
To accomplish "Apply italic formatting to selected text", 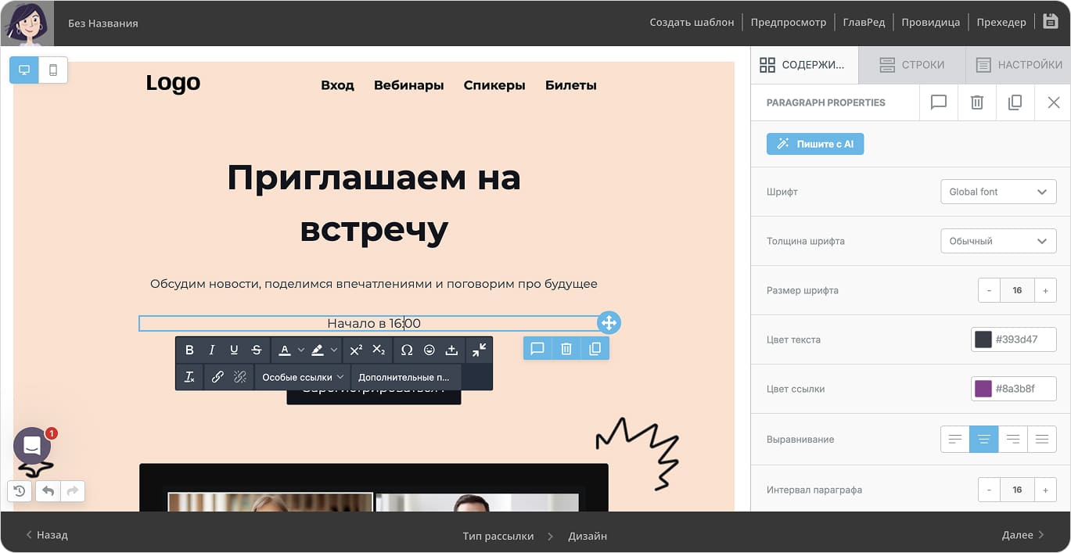I will (x=211, y=350).
